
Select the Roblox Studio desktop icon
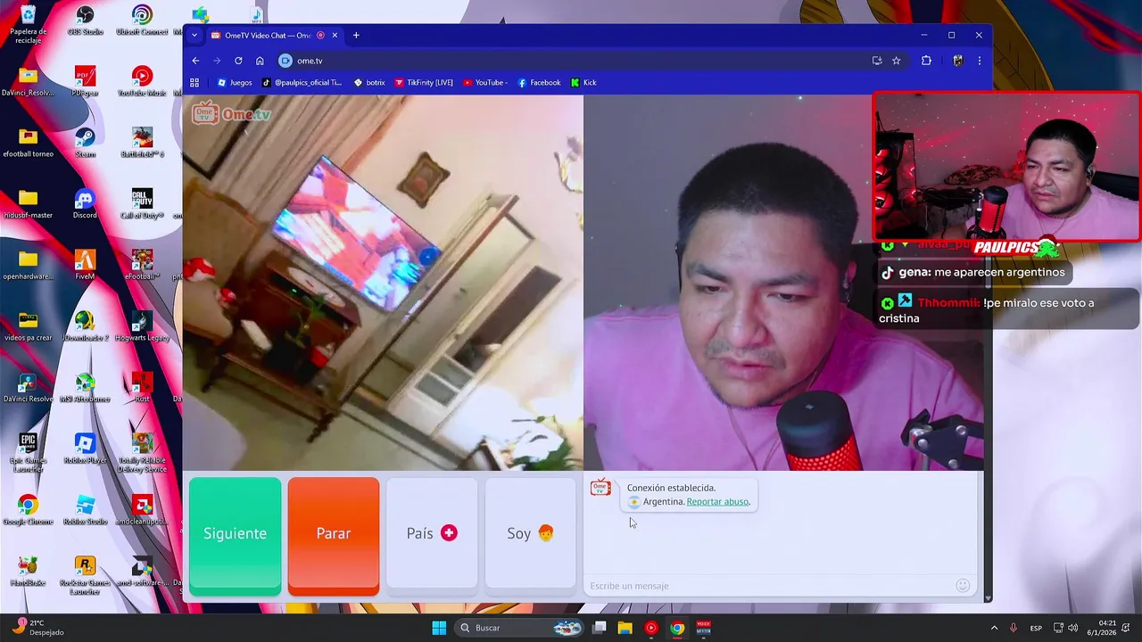pyautogui.click(x=85, y=510)
